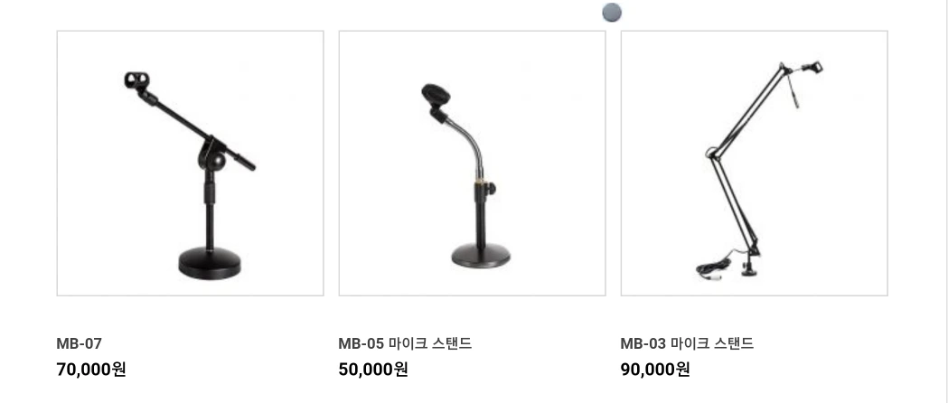Viewport: 948px width, 403px height.
Task: Click the gray circular dot above the products
Action: click(613, 13)
